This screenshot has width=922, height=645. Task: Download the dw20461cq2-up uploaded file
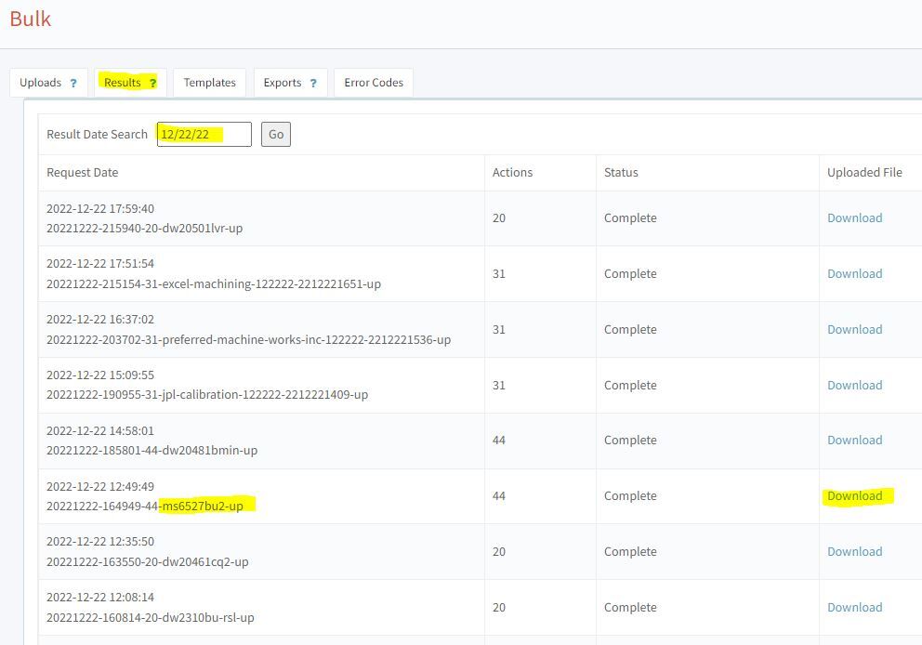854,552
